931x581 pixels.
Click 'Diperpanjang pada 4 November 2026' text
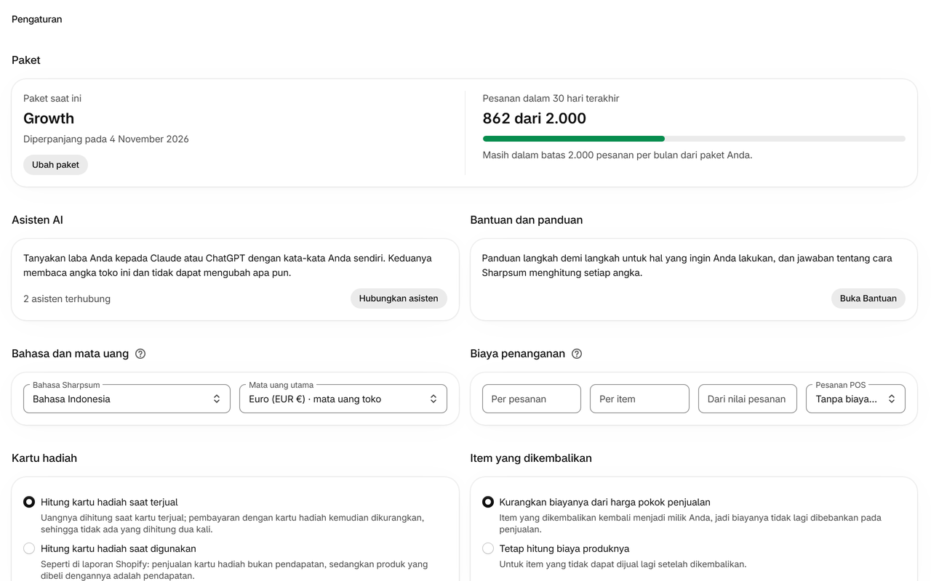(106, 139)
